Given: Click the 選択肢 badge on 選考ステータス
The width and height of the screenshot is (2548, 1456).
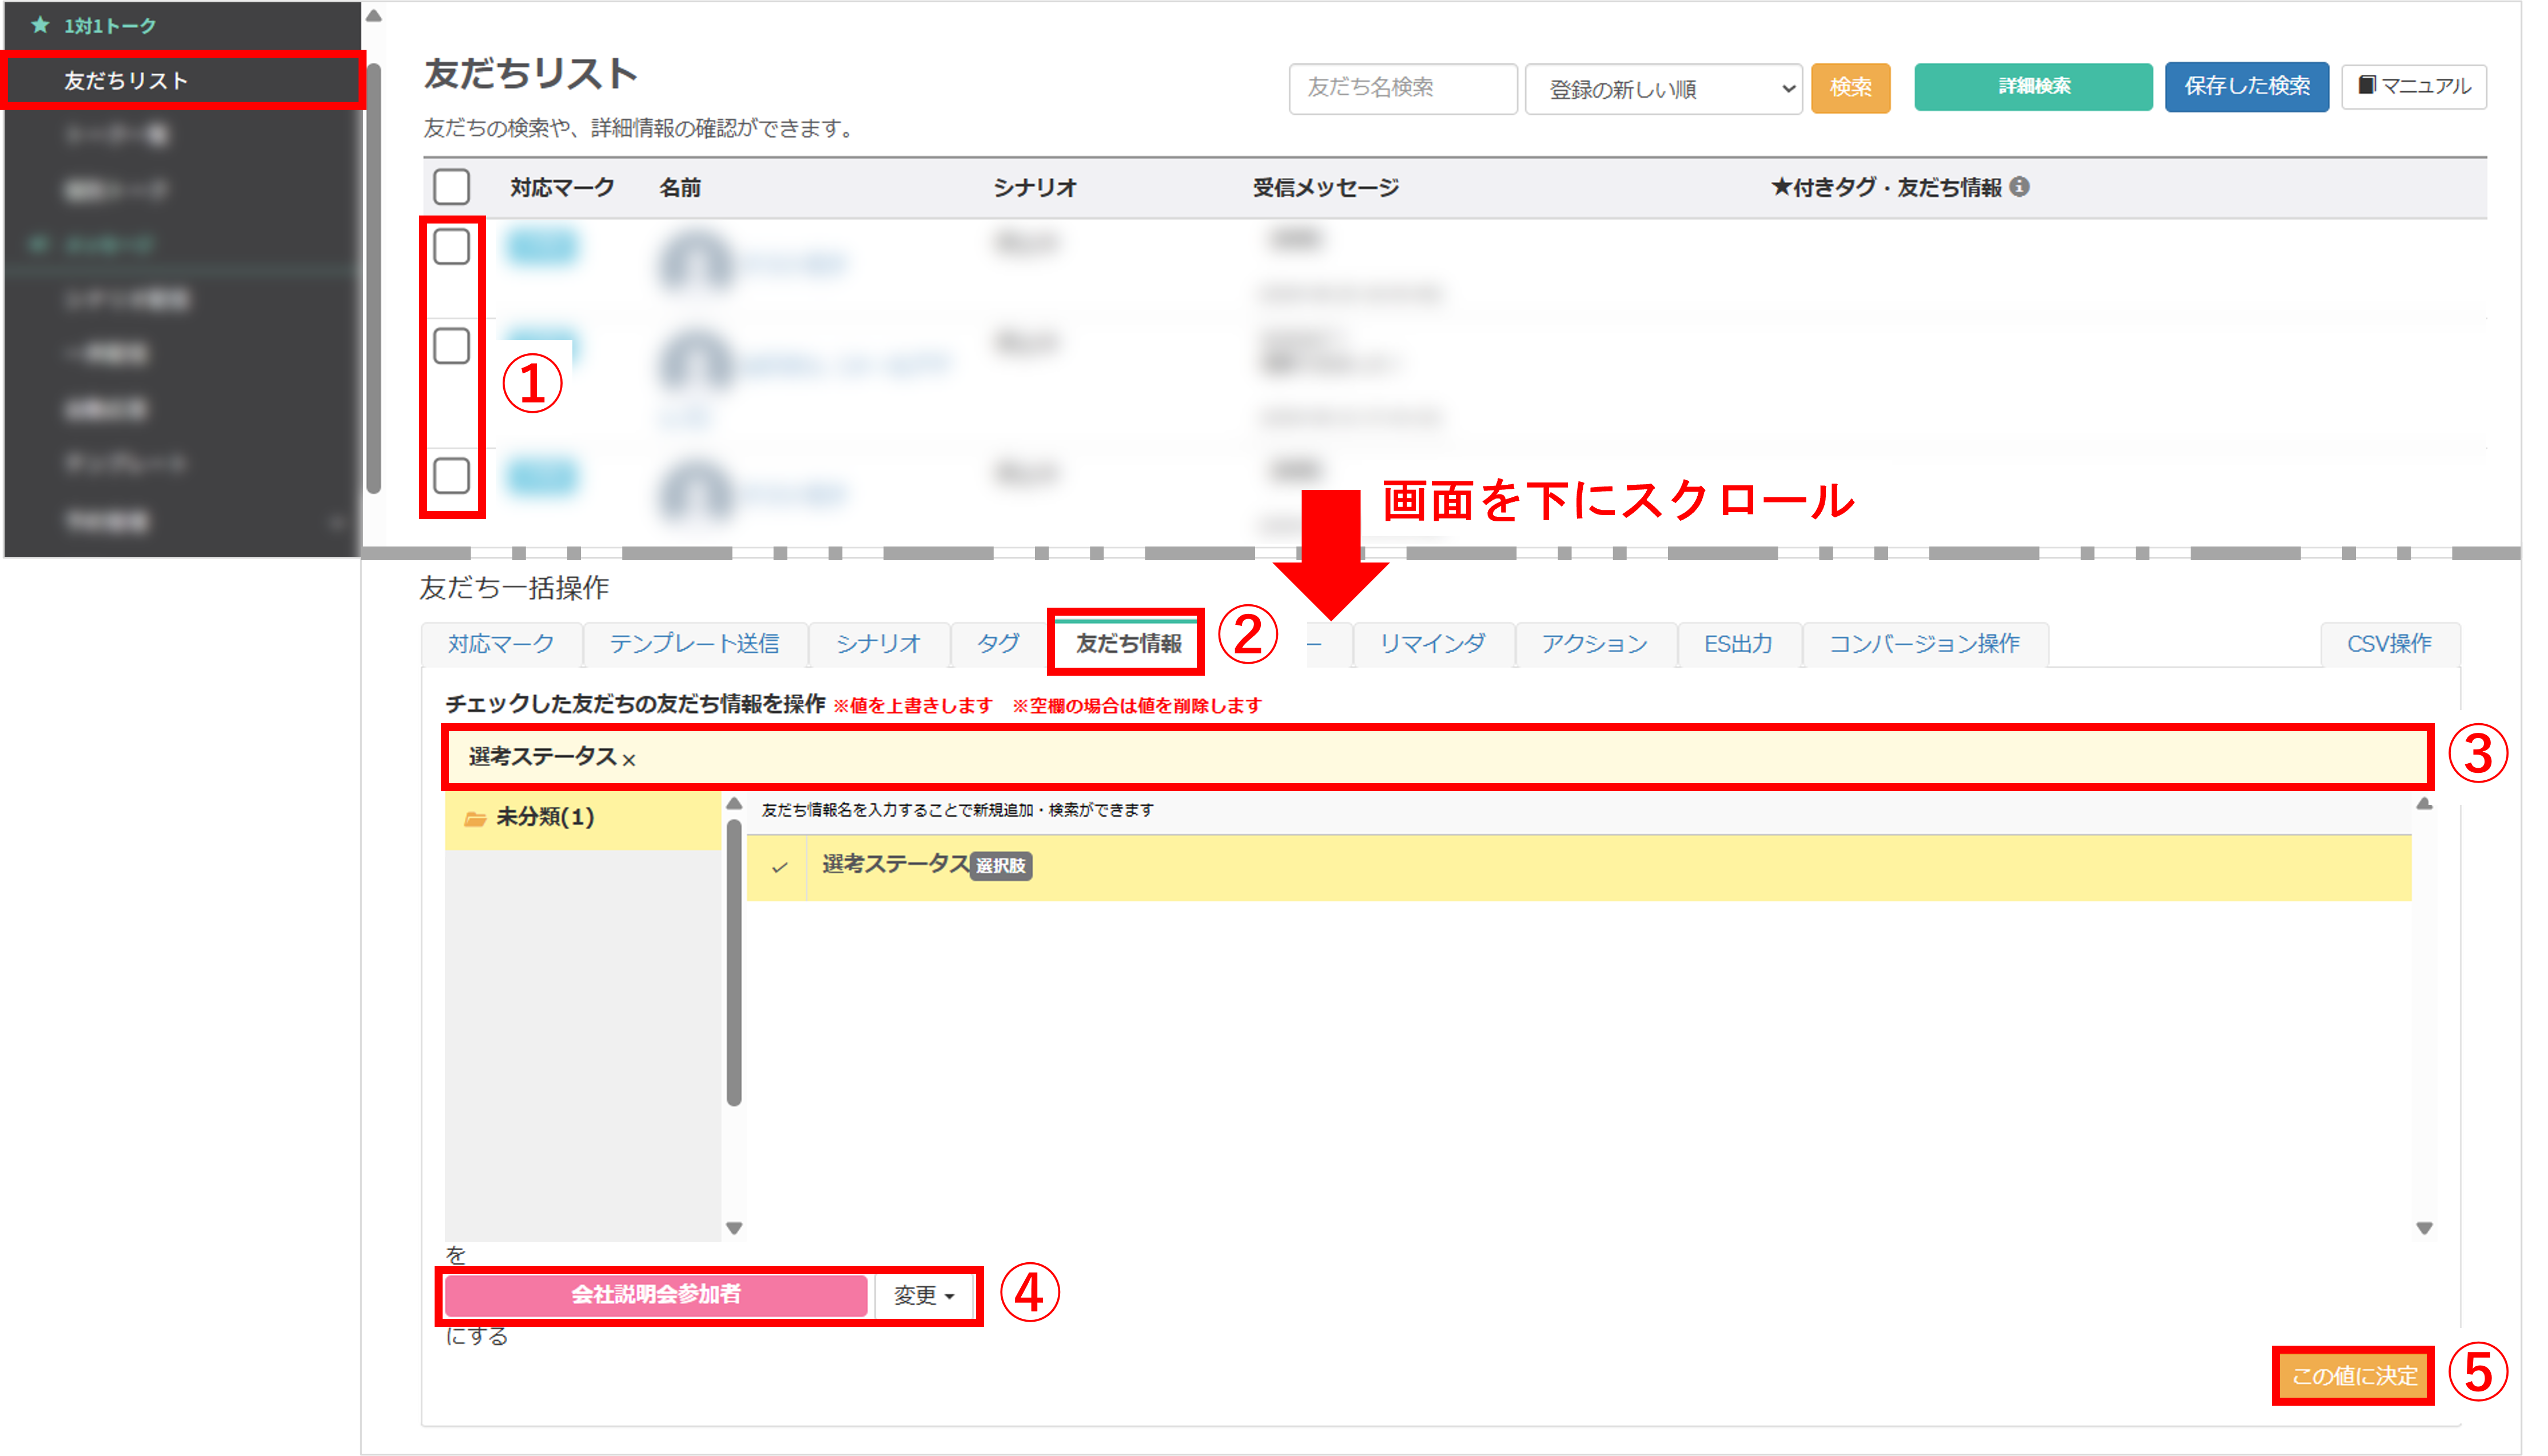Looking at the screenshot, I should (x=1000, y=866).
